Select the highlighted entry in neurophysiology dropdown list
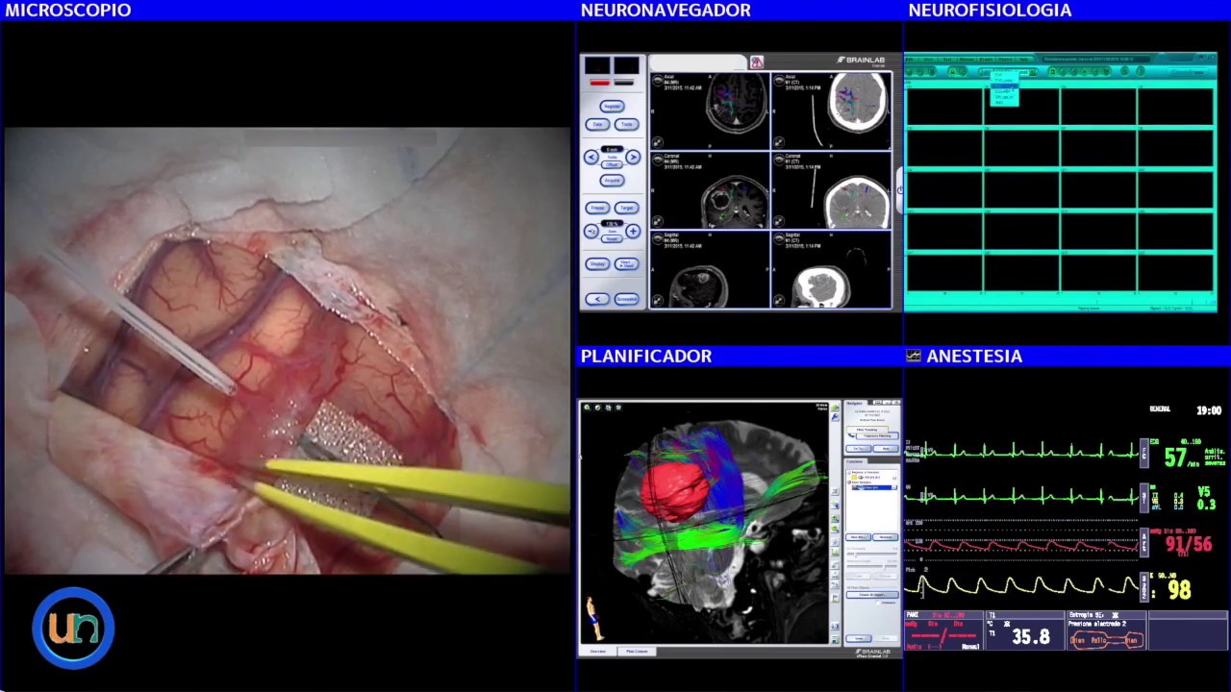Image resolution: width=1231 pixels, height=692 pixels. pos(1004,86)
